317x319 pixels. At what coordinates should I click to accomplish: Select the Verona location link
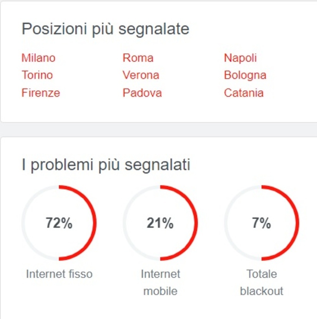pos(141,75)
